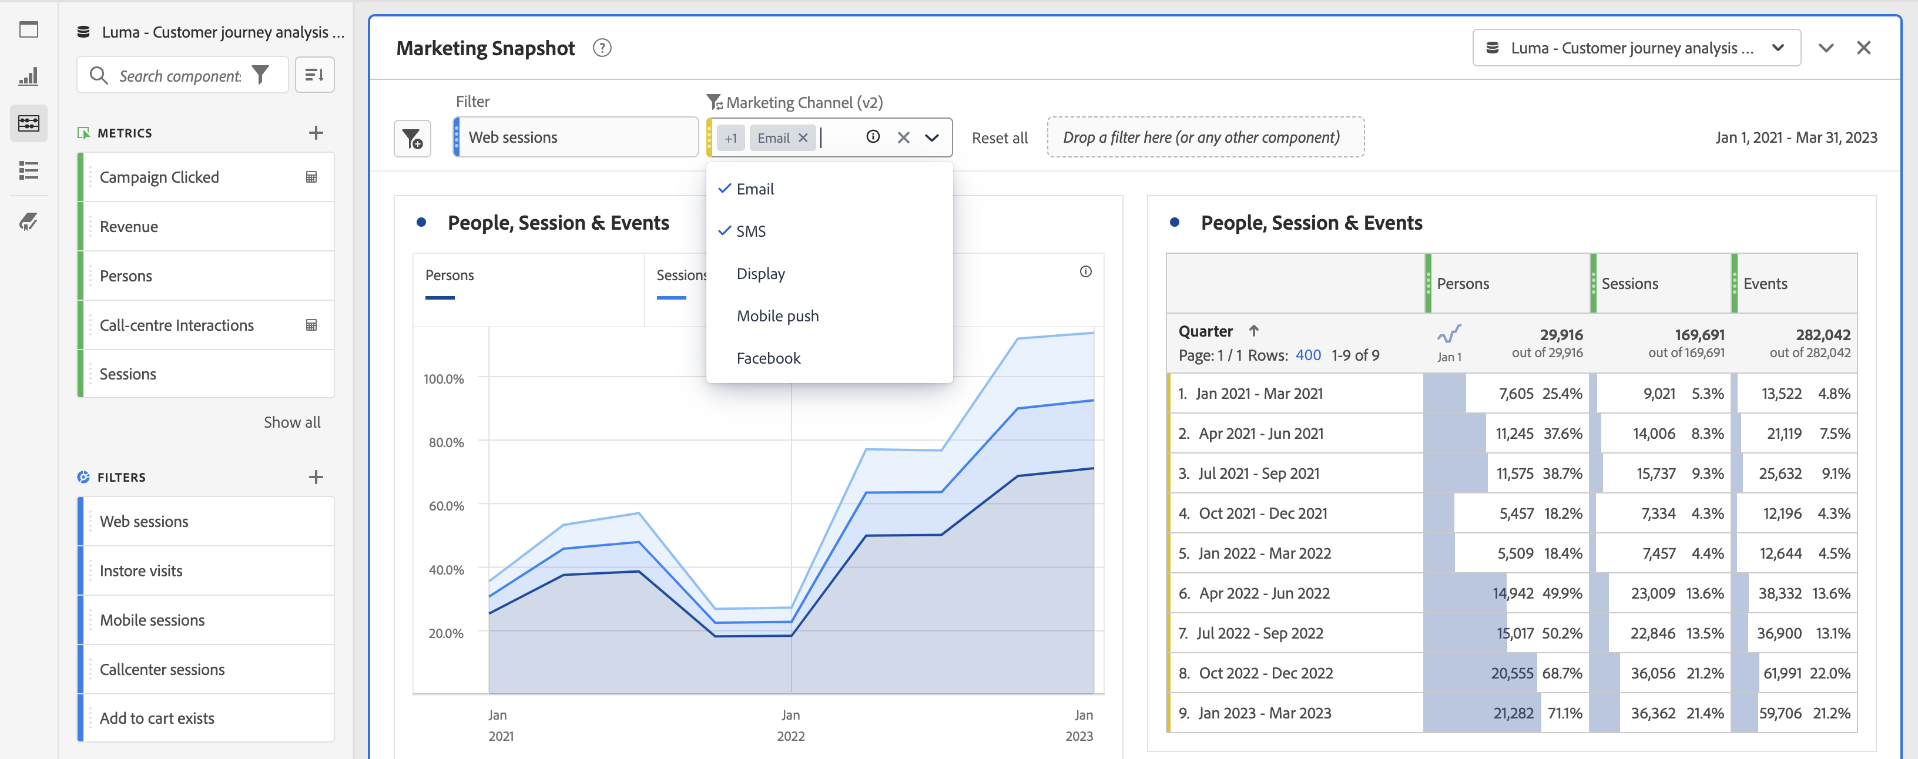Open the Luma data view dropdown
The height and width of the screenshot is (759, 1918).
click(1636, 48)
